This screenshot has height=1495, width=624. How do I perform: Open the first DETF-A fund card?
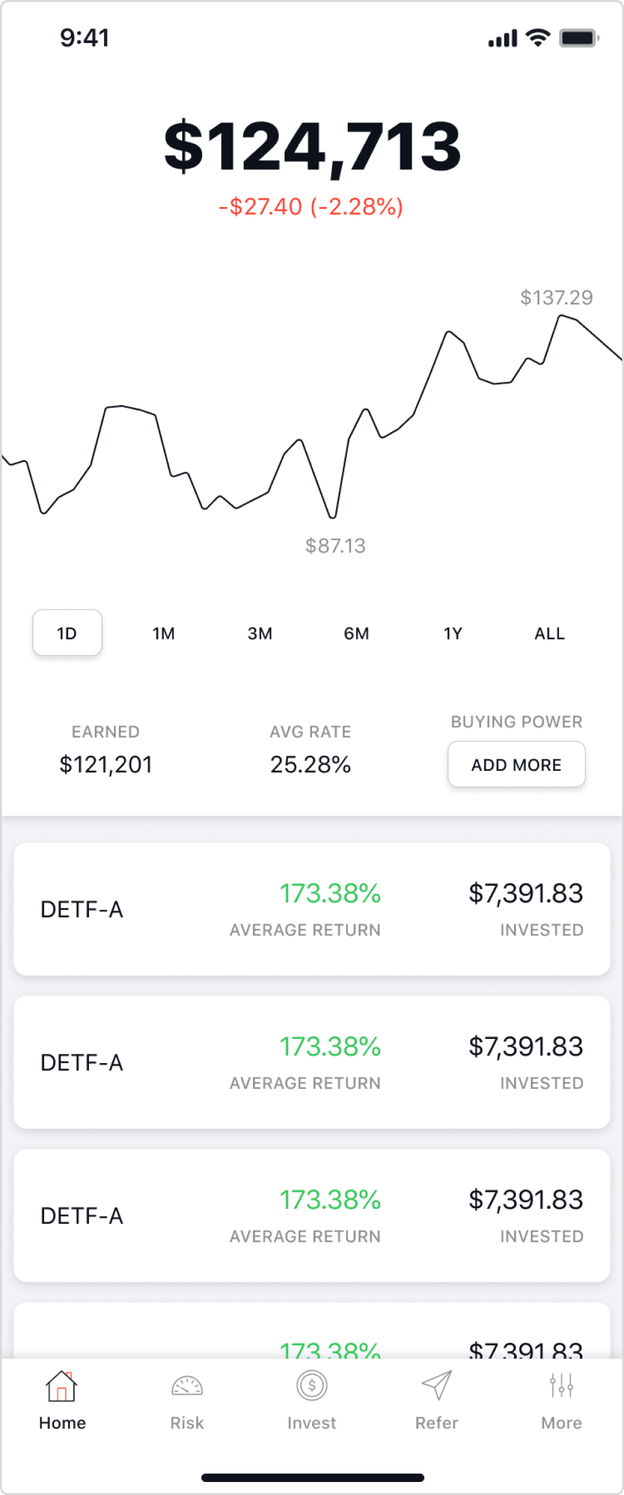point(312,909)
